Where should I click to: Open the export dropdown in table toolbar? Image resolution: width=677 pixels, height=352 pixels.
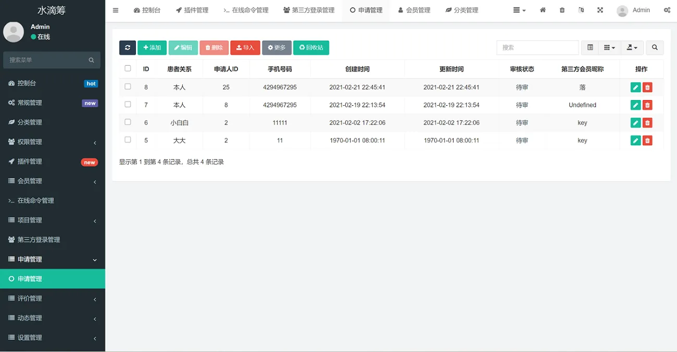coord(632,47)
